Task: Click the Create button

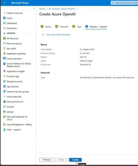Action: pyautogui.click(x=76, y=160)
